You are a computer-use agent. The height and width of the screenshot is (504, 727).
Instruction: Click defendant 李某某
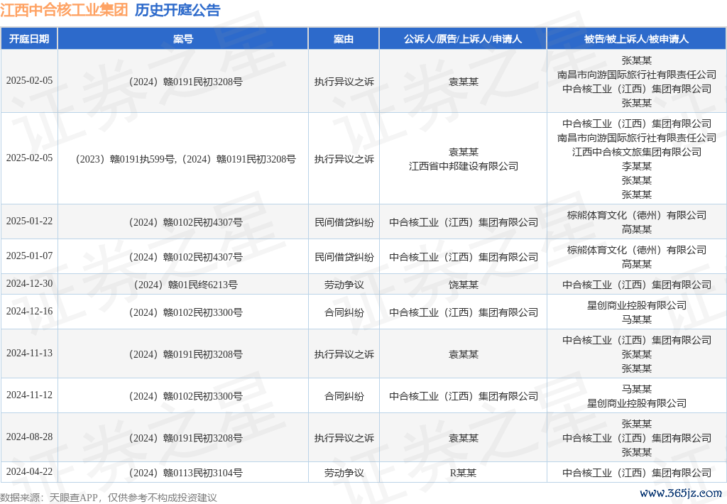637,166
